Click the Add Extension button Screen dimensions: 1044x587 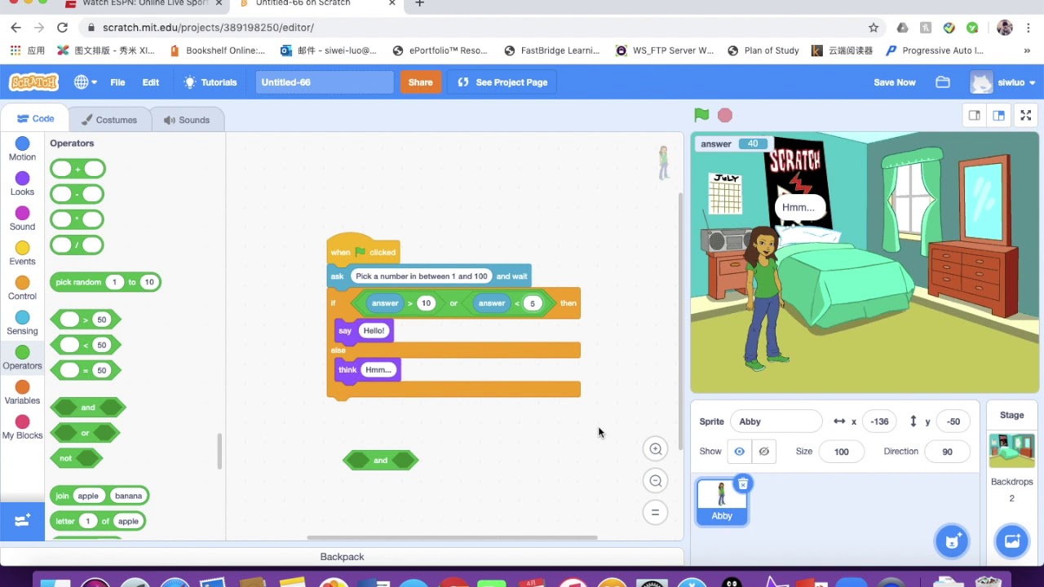[22, 519]
